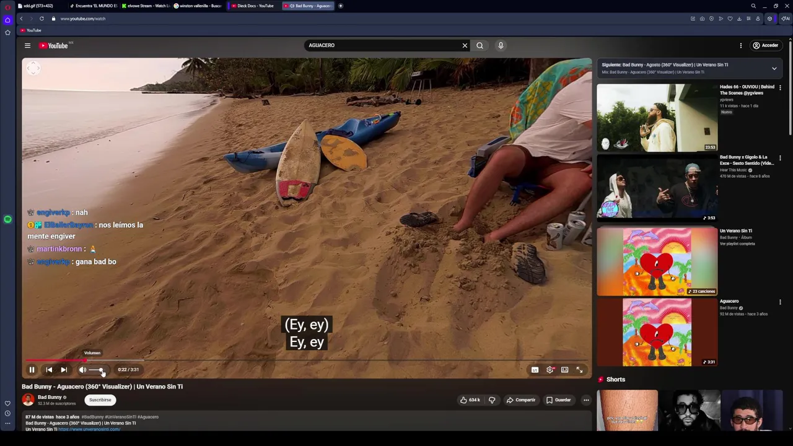This screenshot has width=793, height=446.
Task: Switch to the Dieck Docs YouTube tab
Action: [253, 6]
